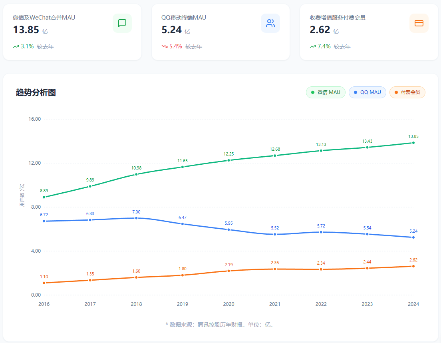Click the 2020 paid members point 2.19
Viewport: 441px width, 343px height.
pyautogui.click(x=228, y=271)
